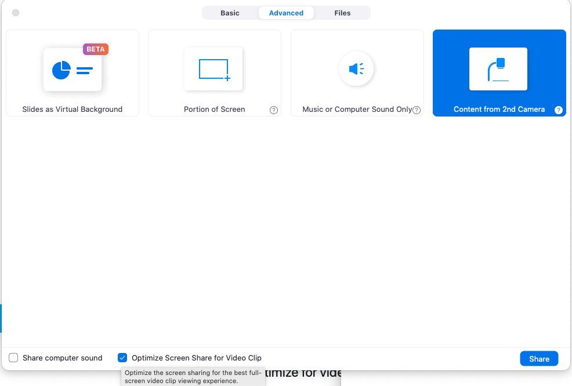Select the Advanced tab
Image resolution: width=572 pixels, height=386 pixels.
point(286,13)
